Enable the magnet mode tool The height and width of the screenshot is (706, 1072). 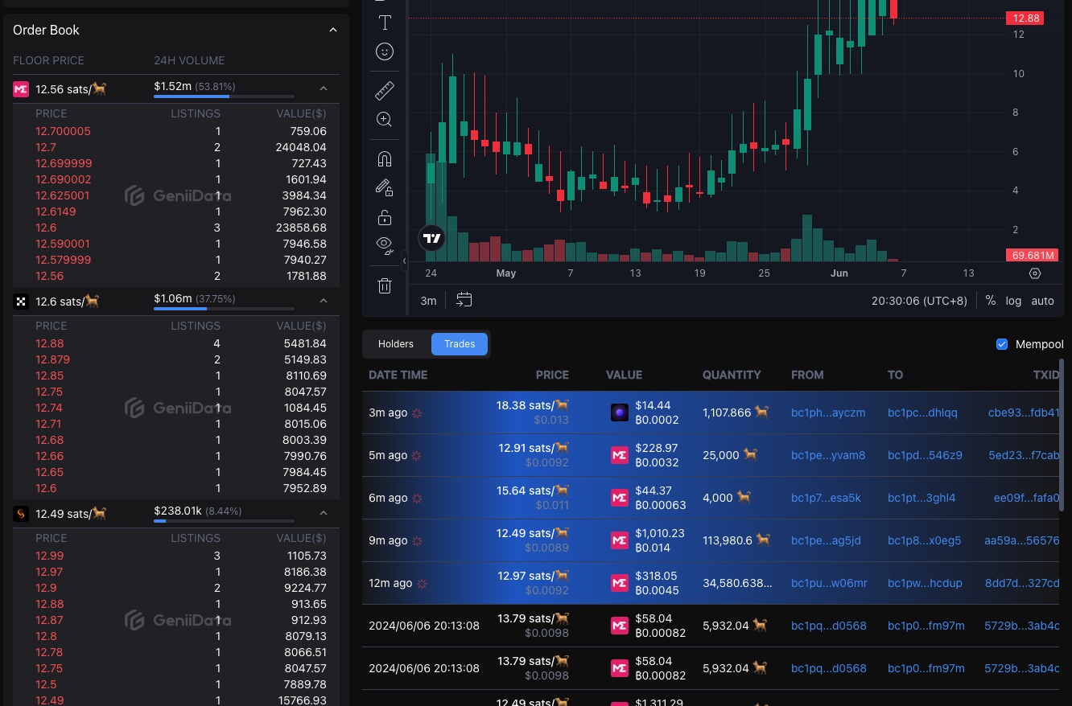pyautogui.click(x=385, y=158)
